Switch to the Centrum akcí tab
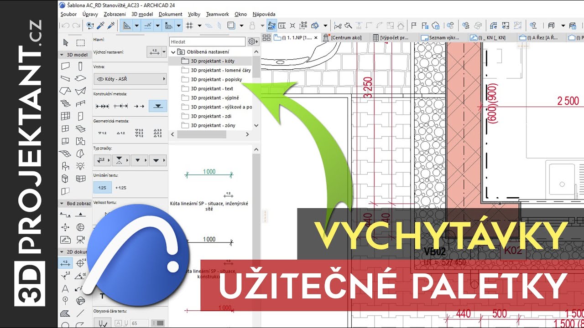This screenshot has height=328, width=584. [x=344, y=38]
